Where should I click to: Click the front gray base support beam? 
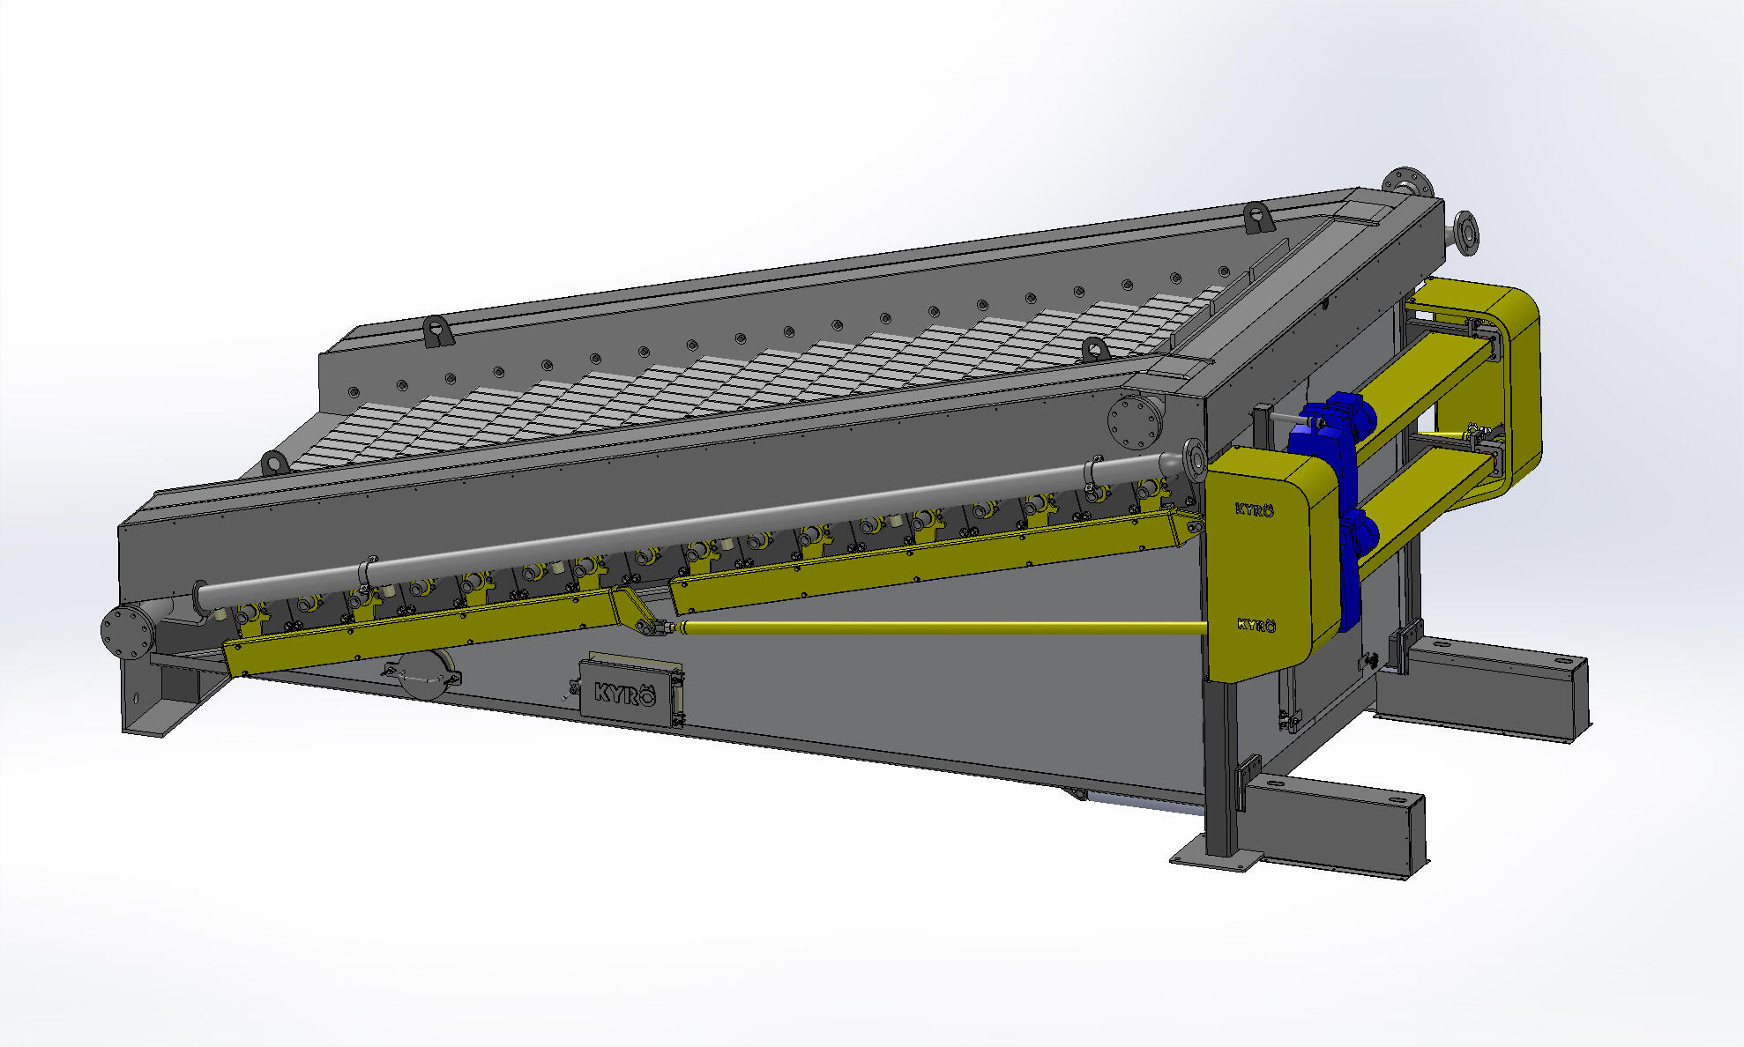coord(1331,827)
